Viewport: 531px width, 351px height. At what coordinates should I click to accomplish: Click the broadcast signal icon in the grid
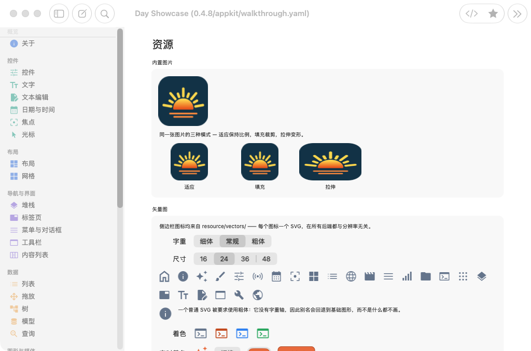(258, 276)
